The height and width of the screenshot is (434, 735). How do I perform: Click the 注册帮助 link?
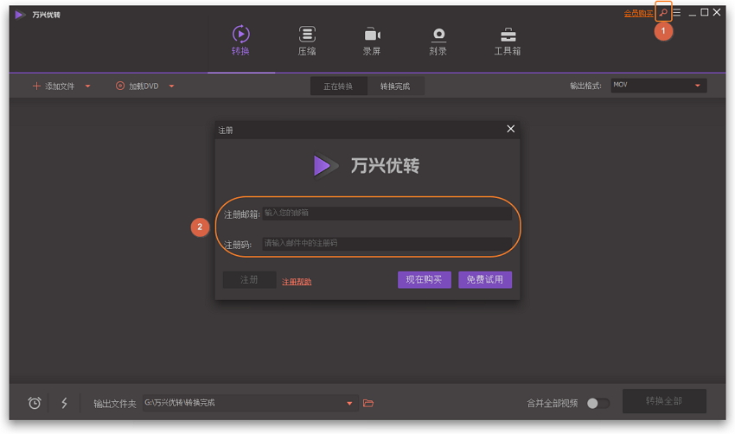[297, 282]
